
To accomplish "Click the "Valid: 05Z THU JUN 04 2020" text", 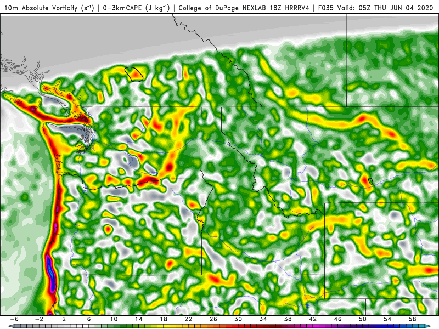I will click(x=385, y=8).
